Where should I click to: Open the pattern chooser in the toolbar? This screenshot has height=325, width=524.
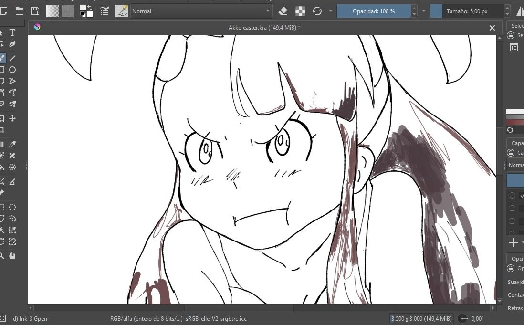[68, 11]
